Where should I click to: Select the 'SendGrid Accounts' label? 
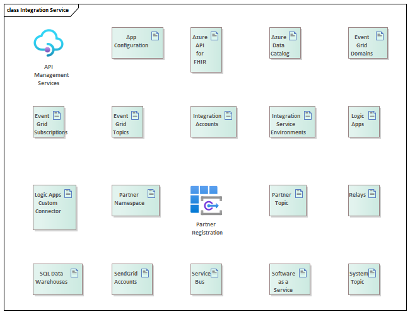(126, 277)
